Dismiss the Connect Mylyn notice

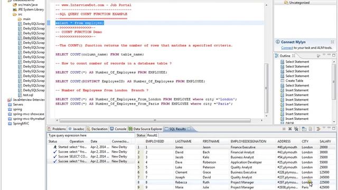coord(332,42)
